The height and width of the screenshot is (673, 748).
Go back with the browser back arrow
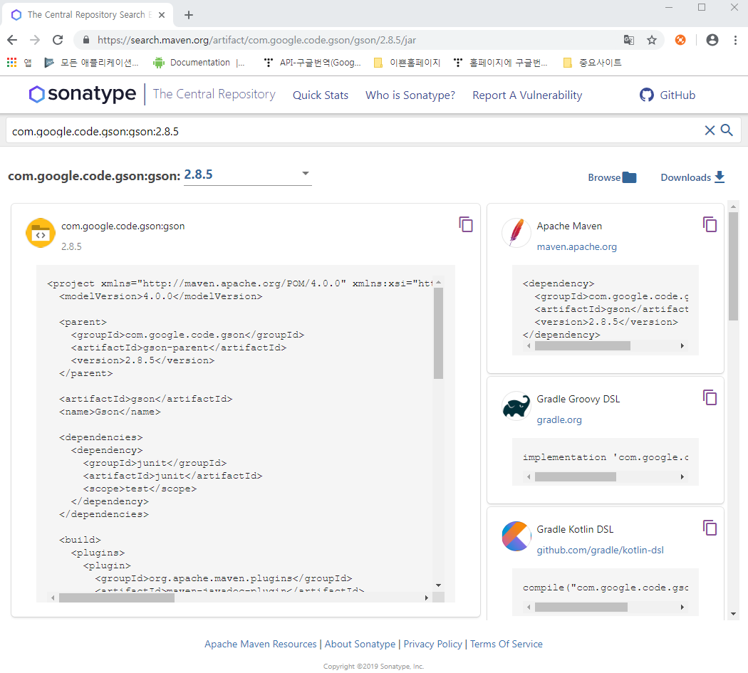pyautogui.click(x=12, y=40)
